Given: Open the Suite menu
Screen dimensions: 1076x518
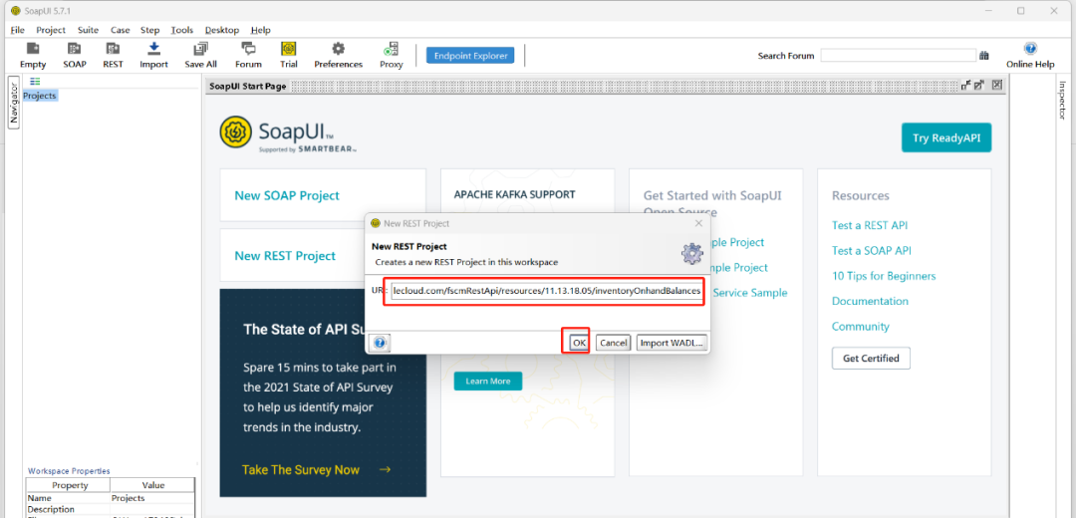Looking at the screenshot, I should point(88,30).
